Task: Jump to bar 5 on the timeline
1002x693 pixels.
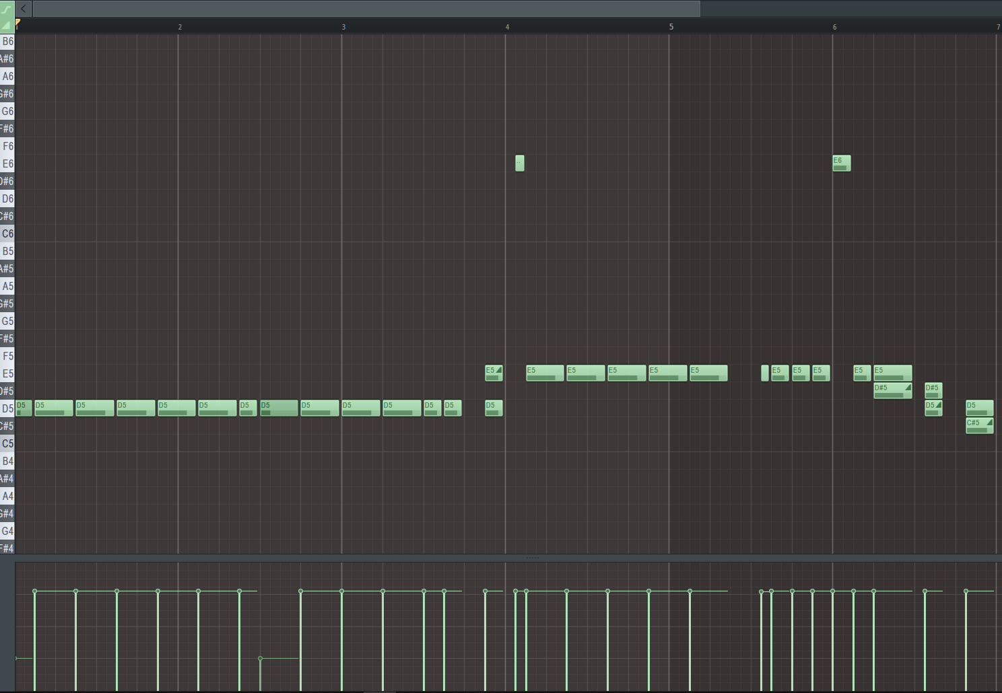Action: tap(671, 27)
